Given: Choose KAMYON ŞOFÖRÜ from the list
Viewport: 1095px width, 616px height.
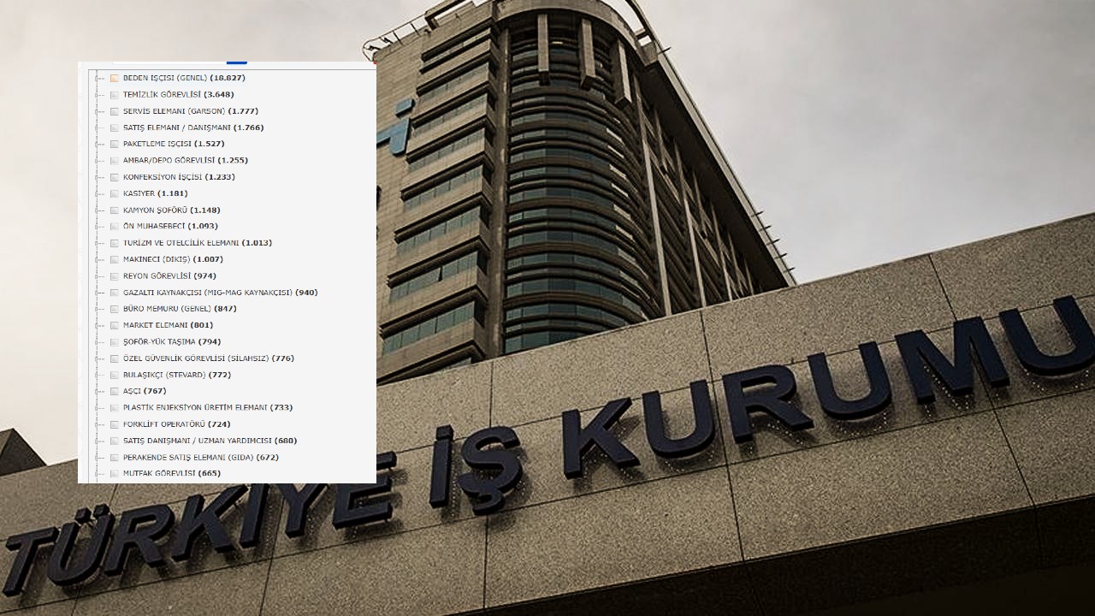Looking at the screenshot, I should pos(171,210).
